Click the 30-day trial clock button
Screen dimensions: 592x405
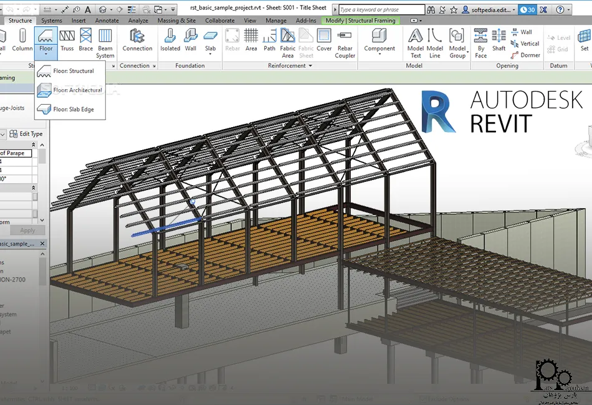coord(528,9)
